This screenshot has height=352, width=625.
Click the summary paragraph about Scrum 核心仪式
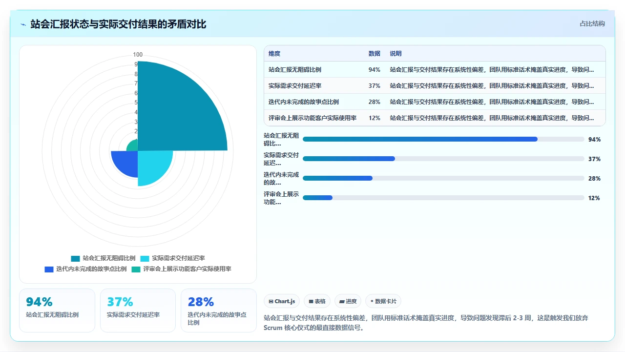tap(426, 323)
